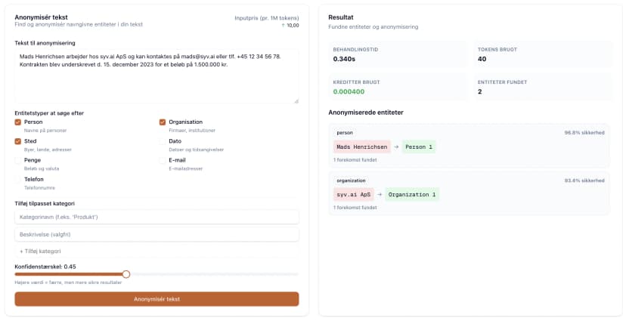The height and width of the screenshot is (321, 626).
Task: Click the Mads Henrichsen entity tag
Action: tap(362, 147)
